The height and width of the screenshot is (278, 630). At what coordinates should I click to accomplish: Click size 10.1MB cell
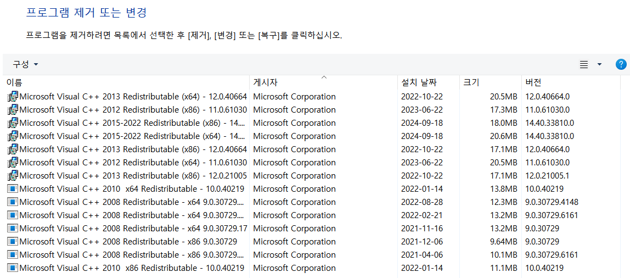(x=503, y=255)
